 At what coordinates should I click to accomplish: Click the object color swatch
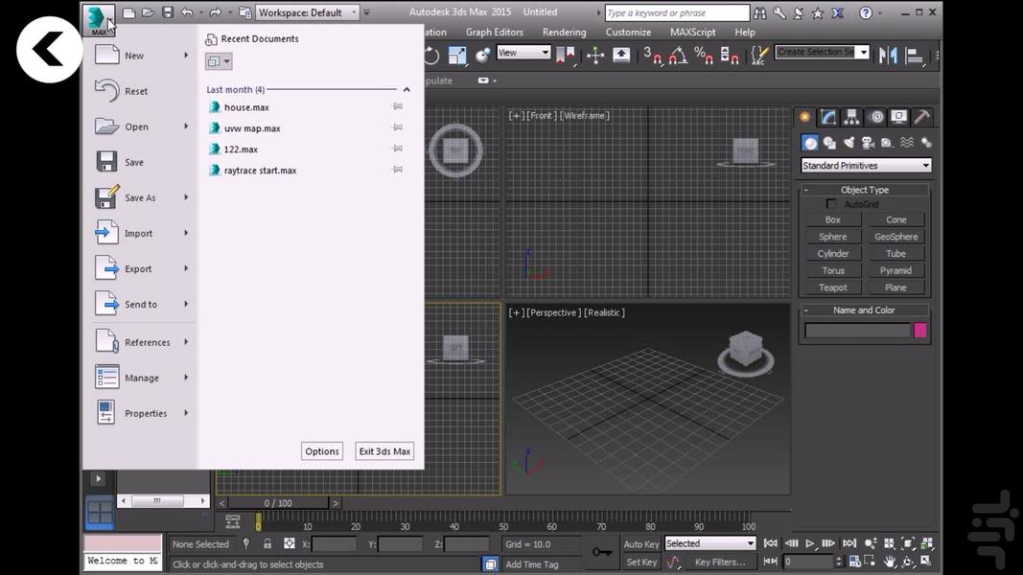919,330
